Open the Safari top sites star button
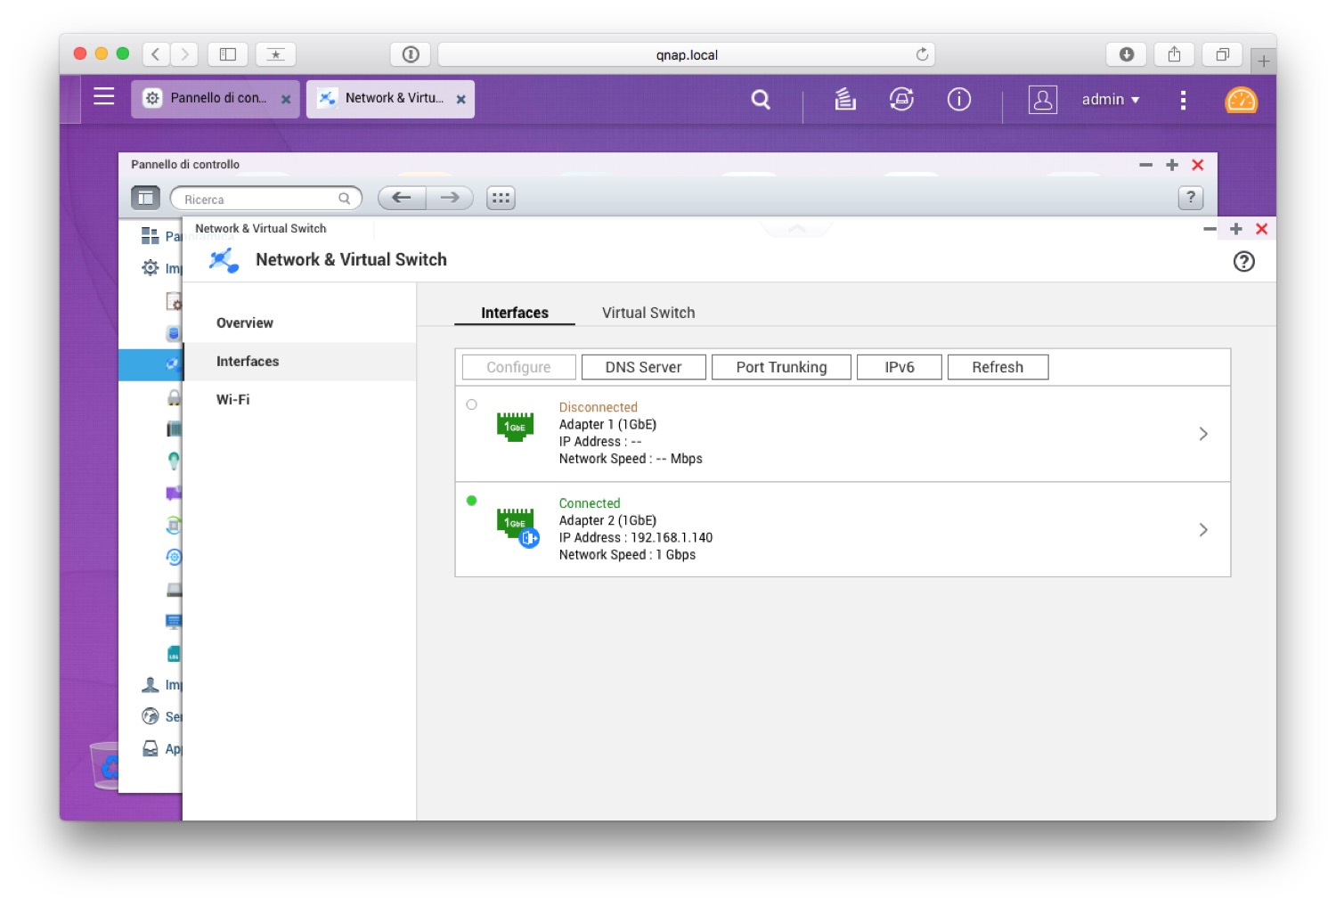1336x906 pixels. tap(276, 54)
